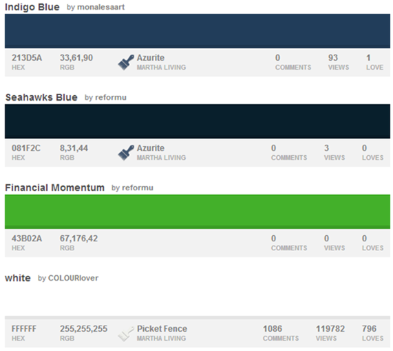The height and width of the screenshot is (351, 393).
Task: View the 1086 comments on white
Action: tap(281, 333)
